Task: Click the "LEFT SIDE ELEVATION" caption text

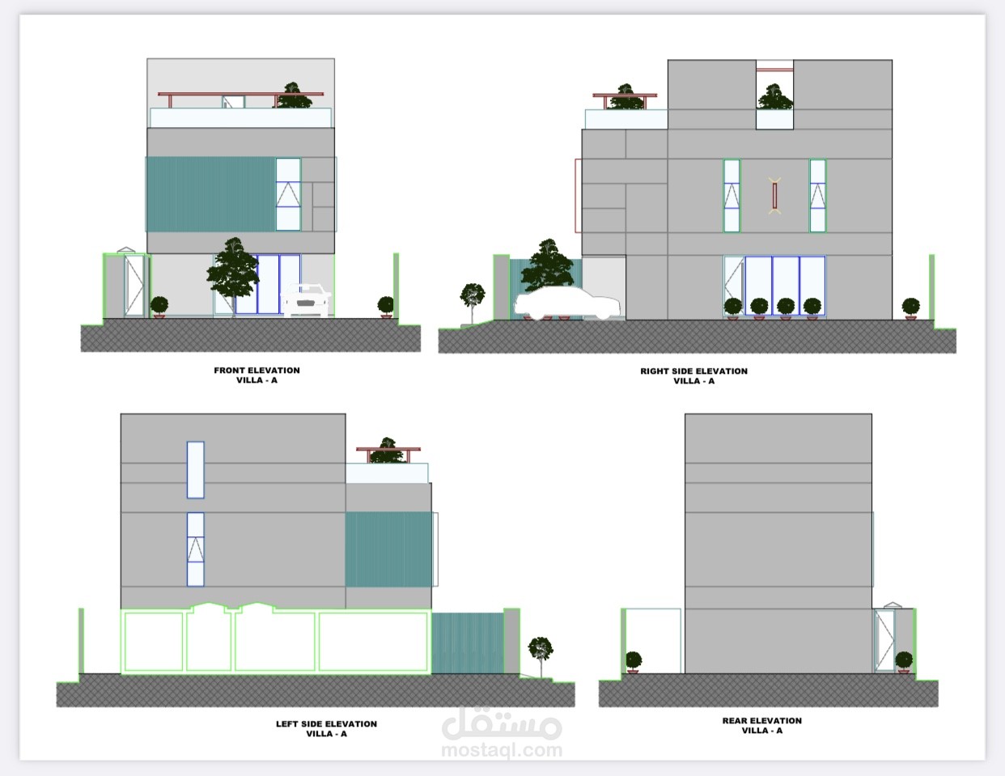Action: click(x=326, y=724)
